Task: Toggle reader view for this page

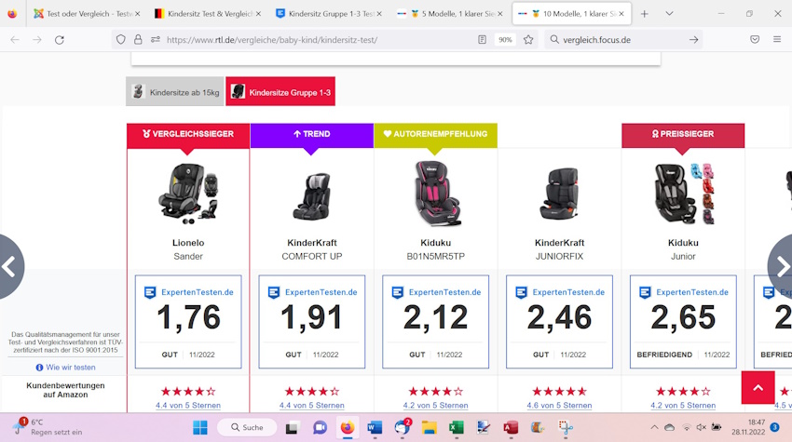Action: click(x=482, y=39)
